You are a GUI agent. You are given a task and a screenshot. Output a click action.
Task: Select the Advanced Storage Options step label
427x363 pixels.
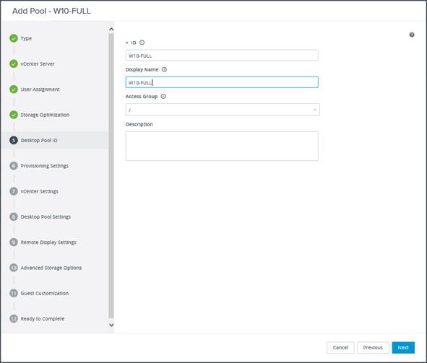point(51,268)
